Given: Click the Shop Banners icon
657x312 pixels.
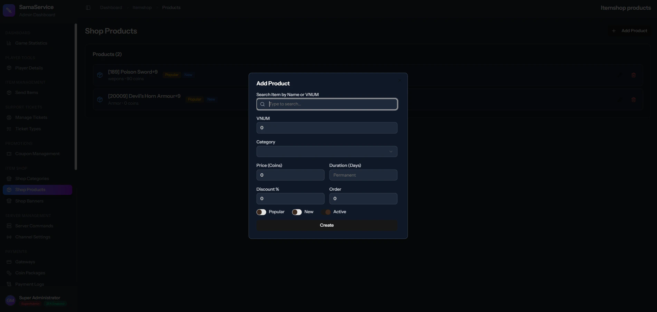Looking at the screenshot, I should (9, 201).
